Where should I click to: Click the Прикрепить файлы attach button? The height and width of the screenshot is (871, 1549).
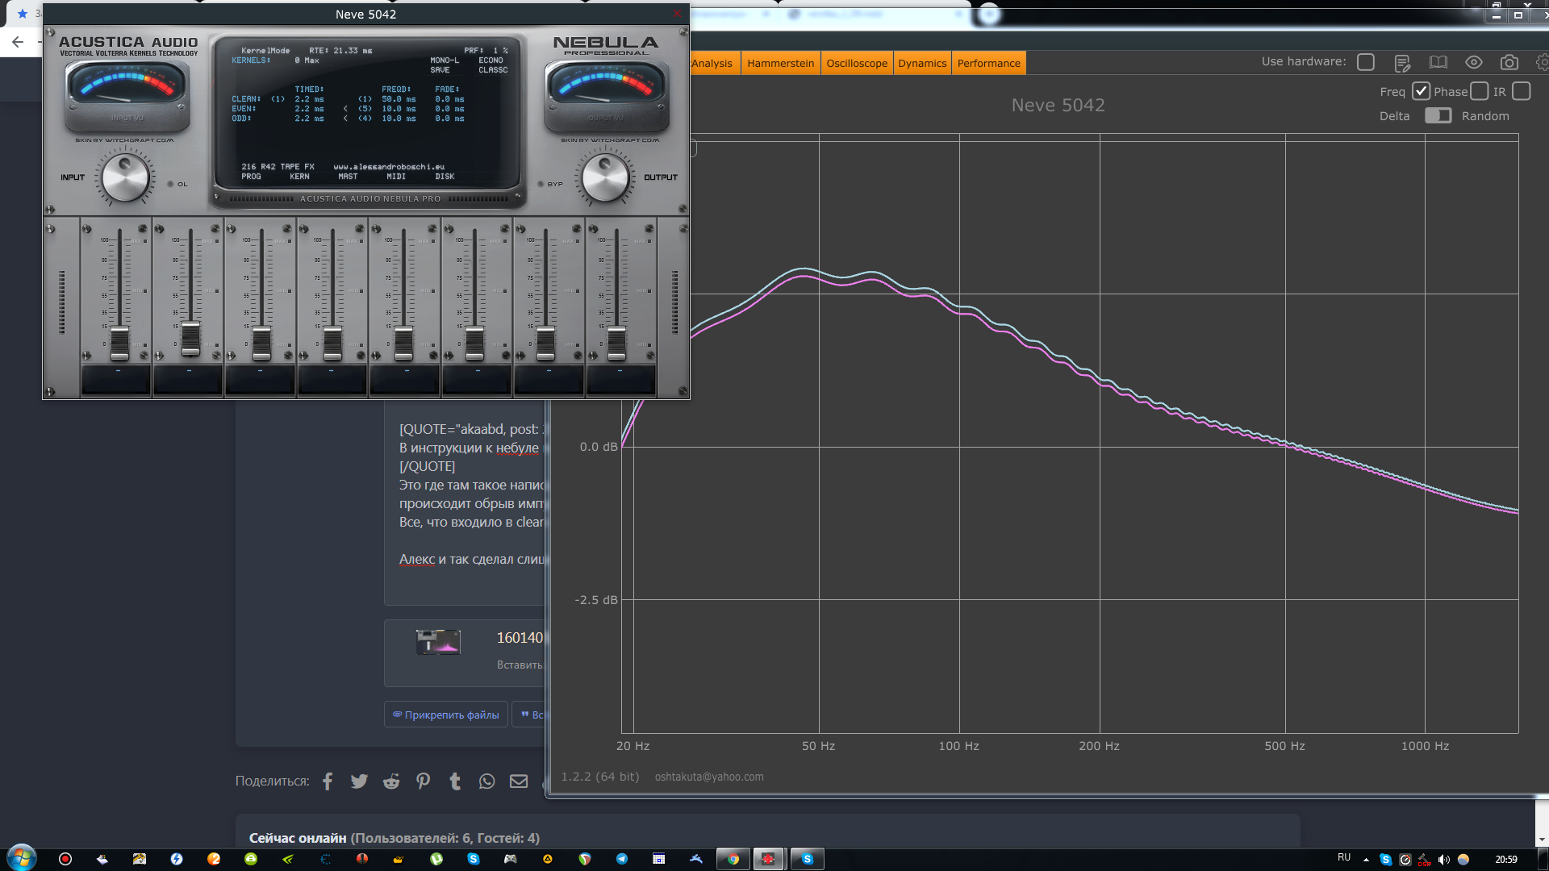[446, 715]
